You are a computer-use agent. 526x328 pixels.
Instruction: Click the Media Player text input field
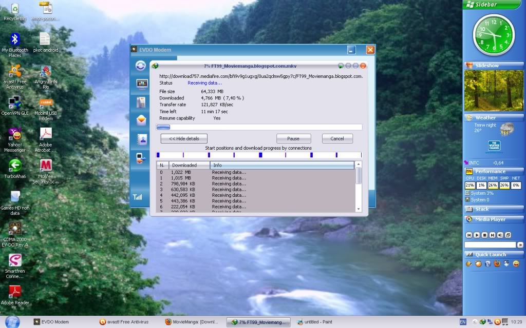pos(490,245)
